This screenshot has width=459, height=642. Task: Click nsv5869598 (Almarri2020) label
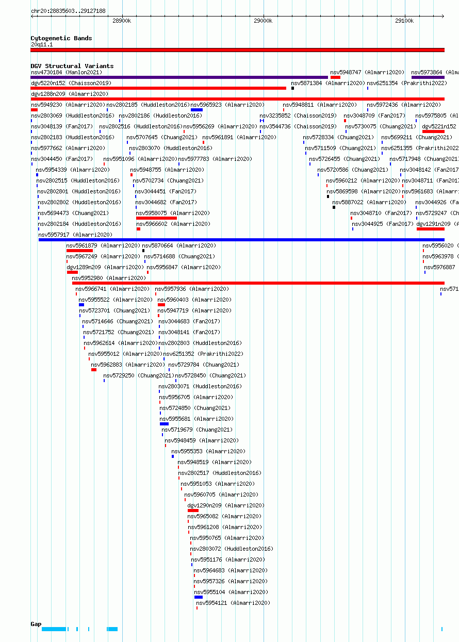pyautogui.click(x=364, y=191)
